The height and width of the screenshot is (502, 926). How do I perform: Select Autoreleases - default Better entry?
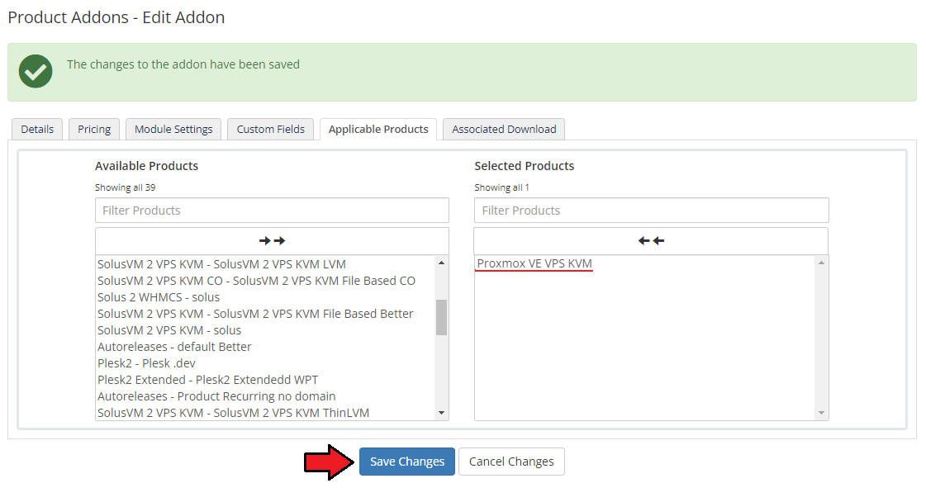(x=265, y=347)
